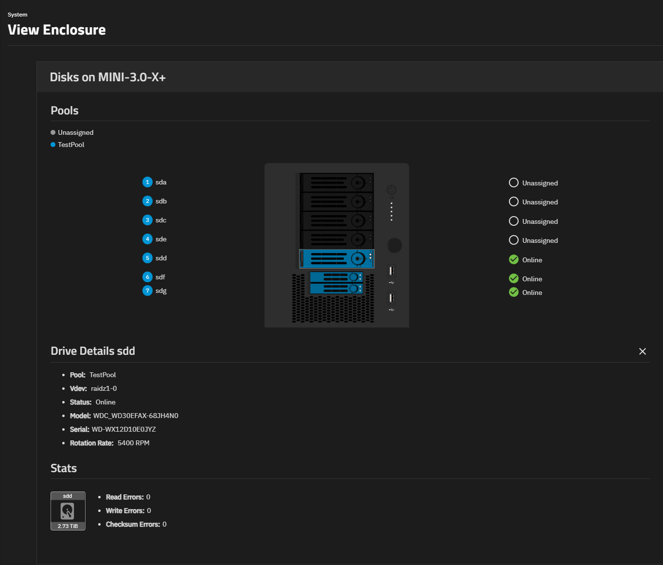
Task: Click the Unassigned gray legend dot
Action: pyautogui.click(x=53, y=132)
